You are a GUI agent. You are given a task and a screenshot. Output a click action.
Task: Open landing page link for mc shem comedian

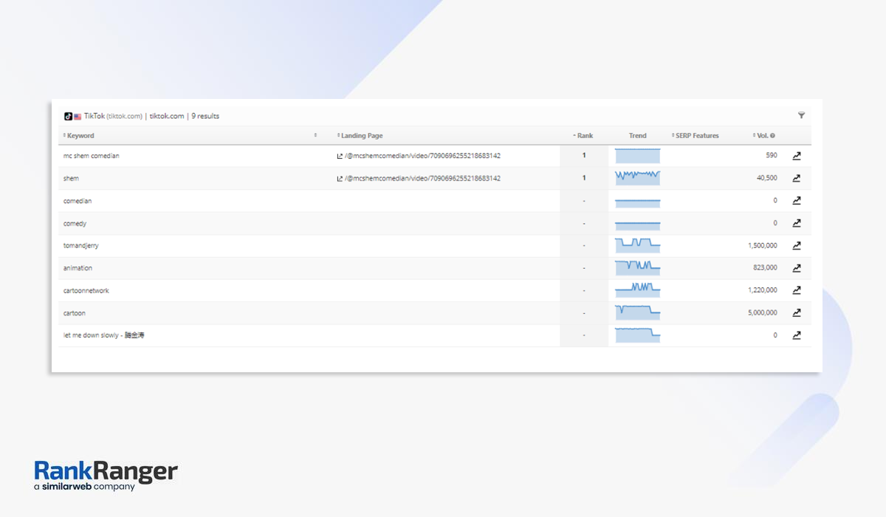(419, 156)
